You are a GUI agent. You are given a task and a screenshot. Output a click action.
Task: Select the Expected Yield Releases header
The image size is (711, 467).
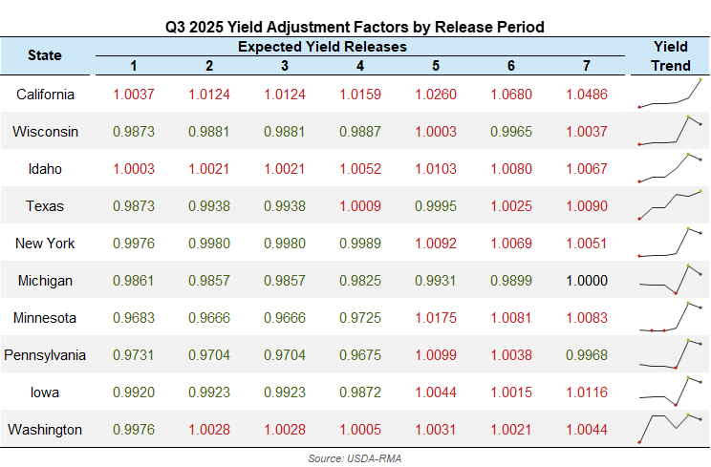322,47
